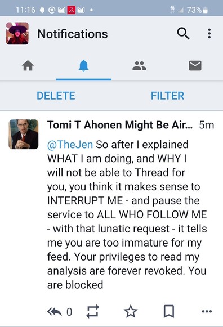223x327 pixels.
Task: Favourite the post with the star
Action: tap(131, 311)
